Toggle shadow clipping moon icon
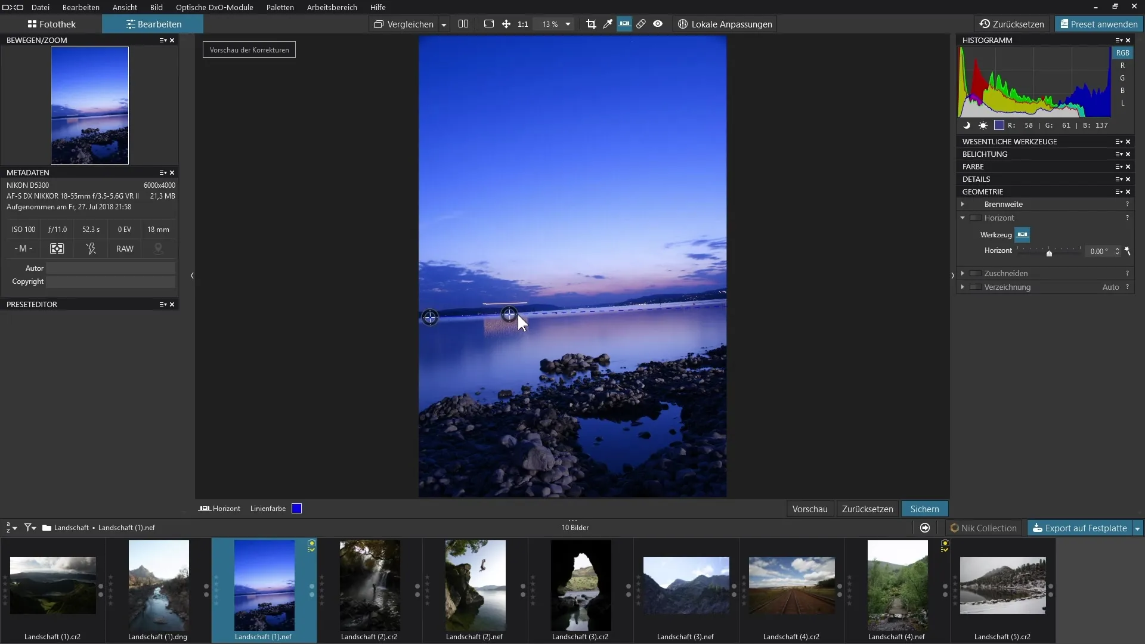 [x=967, y=125]
